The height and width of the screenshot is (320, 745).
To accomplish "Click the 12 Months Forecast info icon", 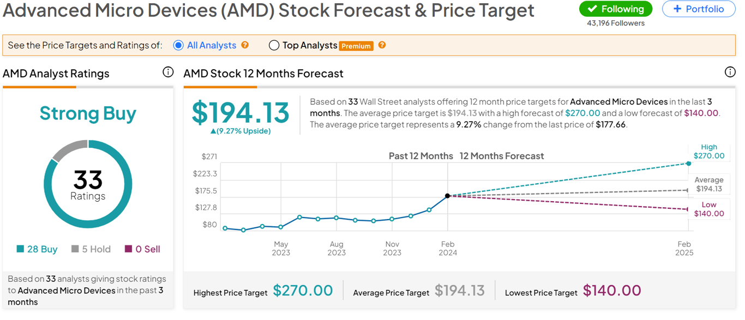I will pos(730,72).
